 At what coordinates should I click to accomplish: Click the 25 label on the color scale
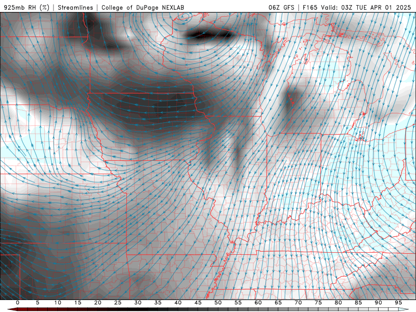pos(118,303)
